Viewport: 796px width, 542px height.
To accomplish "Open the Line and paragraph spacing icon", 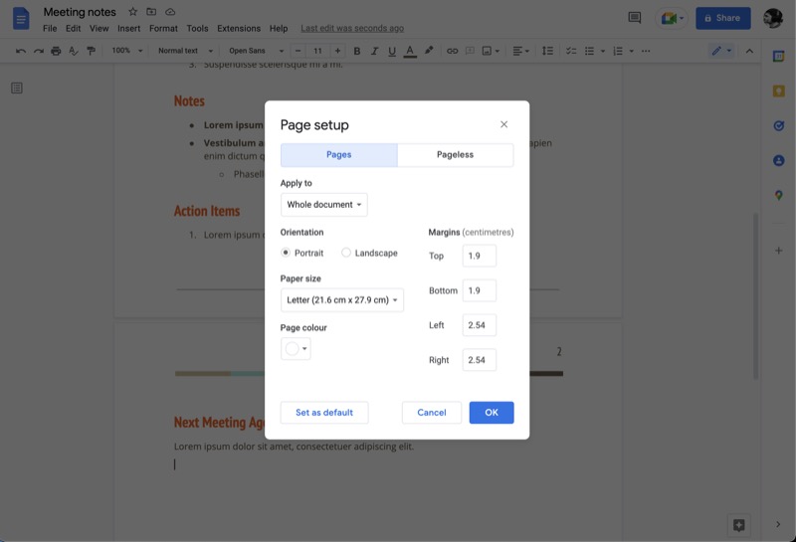I will (x=548, y=51).
